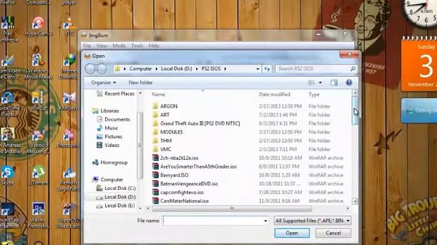Select the MODULES folder icon
The image size is (437, 245).
point(155,132)
